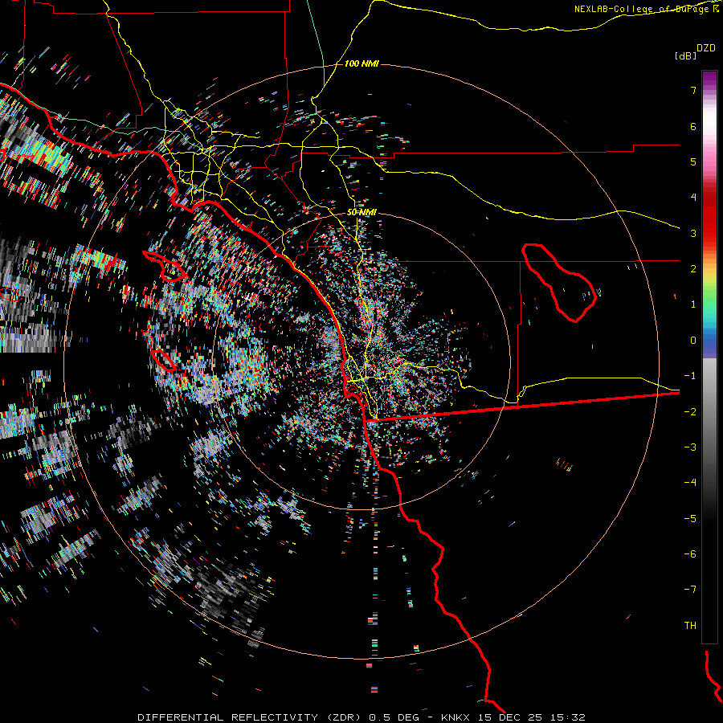
Task: Click the 100 NMI range ring label
Action: pos(361,63)
